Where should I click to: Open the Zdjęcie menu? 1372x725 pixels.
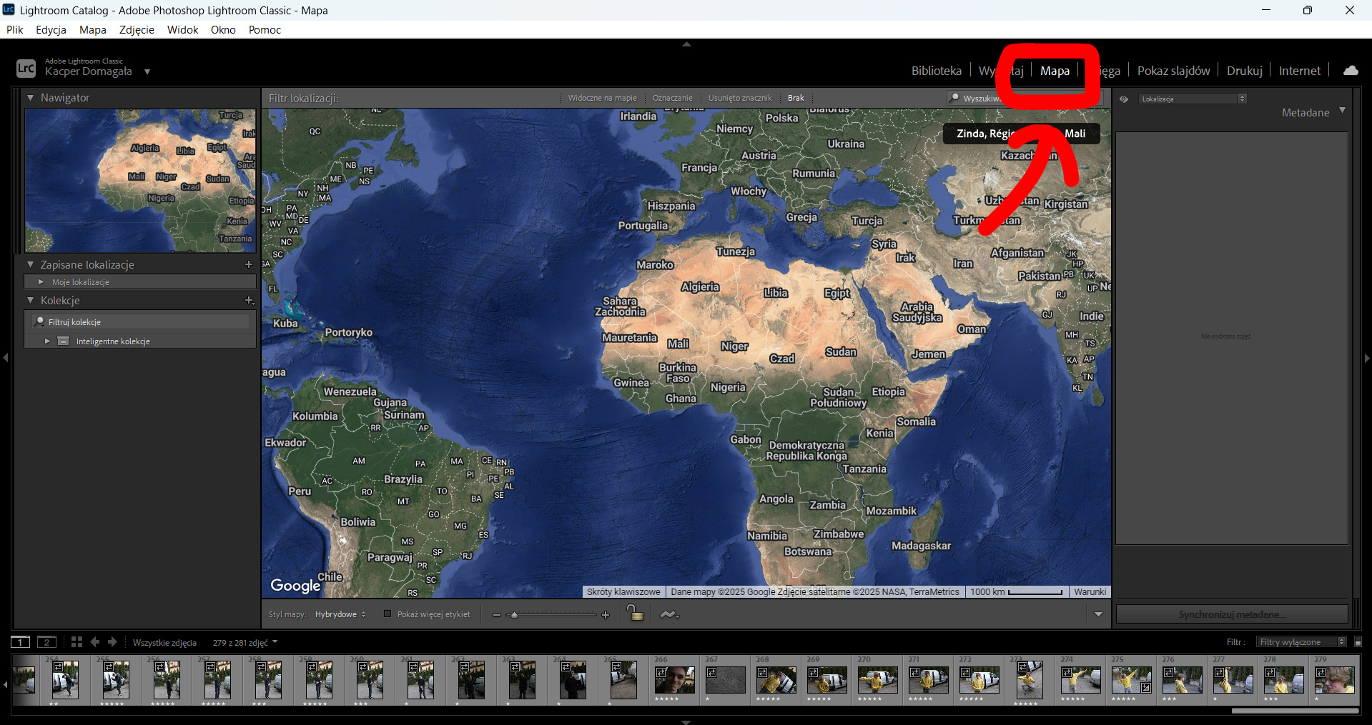click(137, 29)
